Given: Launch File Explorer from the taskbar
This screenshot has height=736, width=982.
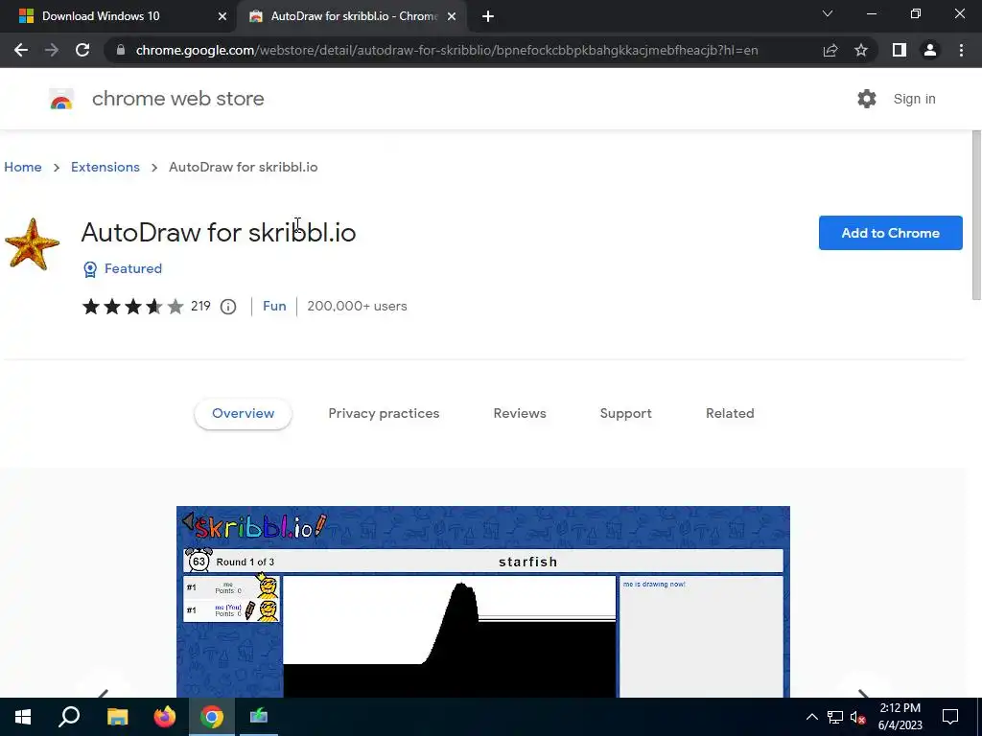Looking at the screenshot, I should point(117,717).
